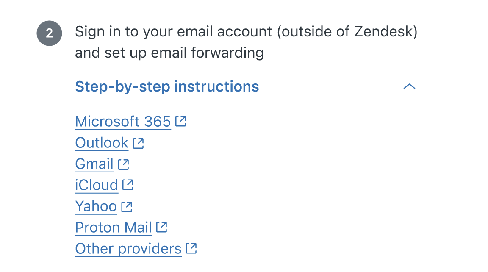
Task: Open the Yahoo forwarding instructions link
Action: 96,206
